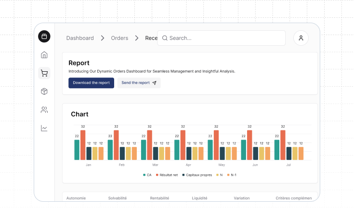
Task: Click the chevron after Dashboard breadcrumb
Action: (103, 38)
